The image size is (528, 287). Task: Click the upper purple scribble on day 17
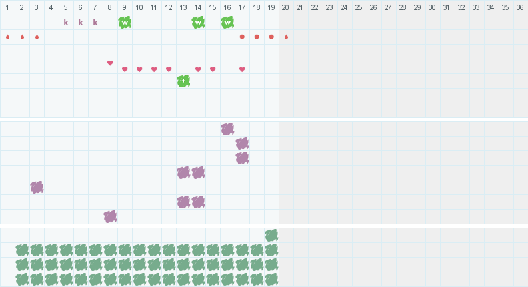click(242, 144)
